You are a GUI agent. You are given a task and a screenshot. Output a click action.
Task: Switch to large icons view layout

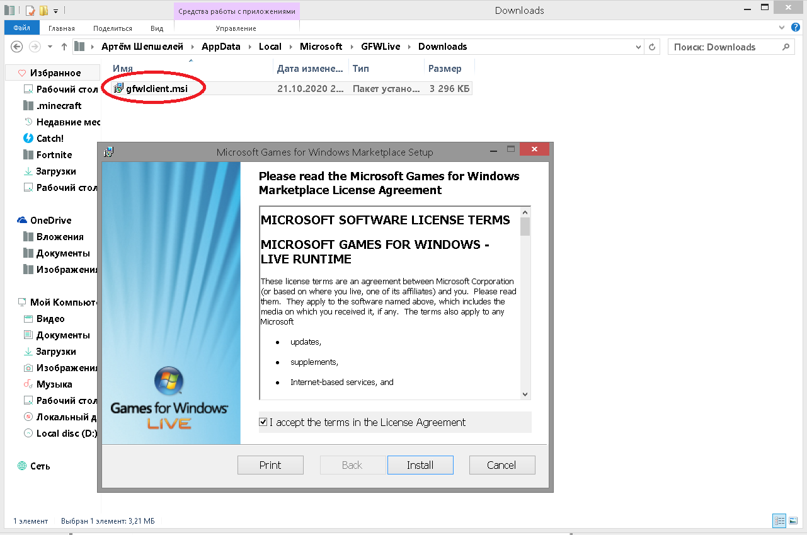pyautogui.click(x=793, y=521)
